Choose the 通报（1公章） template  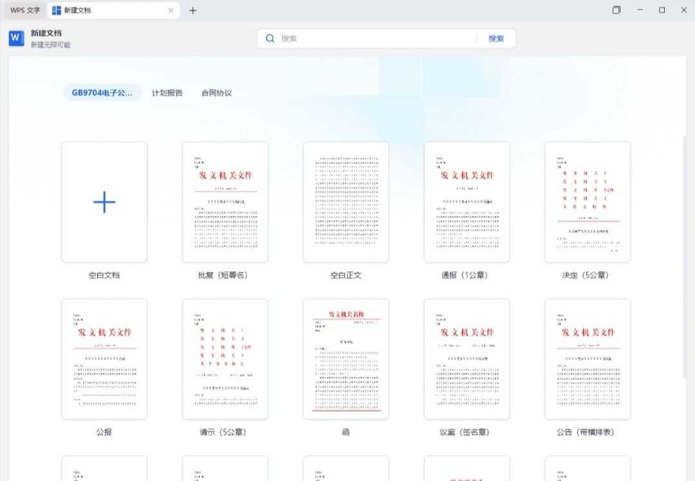[467, 202]
